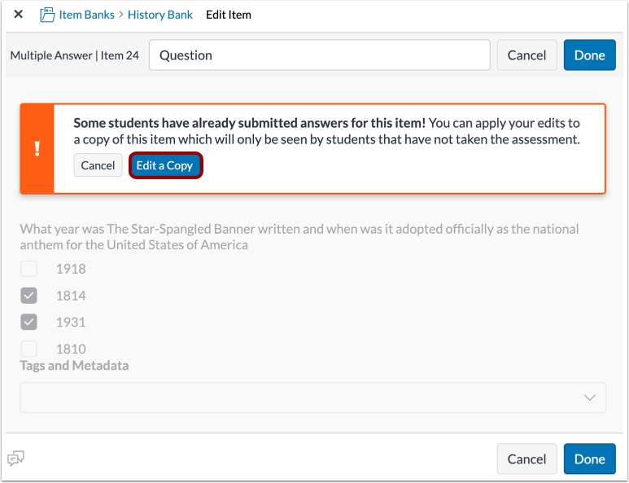Click the Cancel button beside the title field
This screenshot has height=483, width=629.
click(x=526, y=55)
